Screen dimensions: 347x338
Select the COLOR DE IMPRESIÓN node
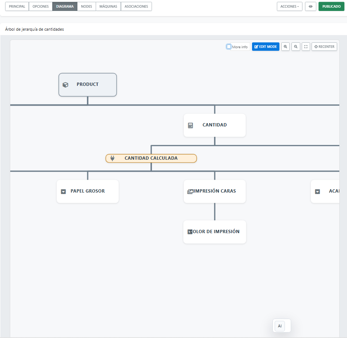[215, 232]
